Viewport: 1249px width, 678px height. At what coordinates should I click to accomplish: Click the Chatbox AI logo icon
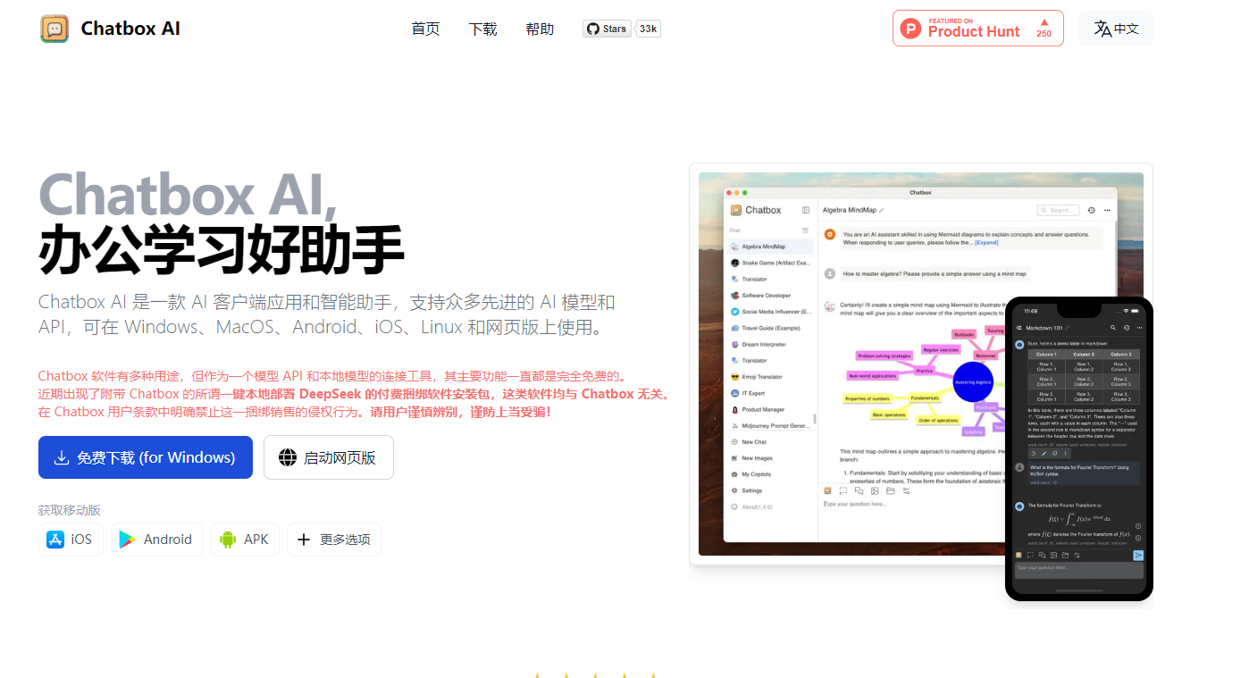pos(54,29)
